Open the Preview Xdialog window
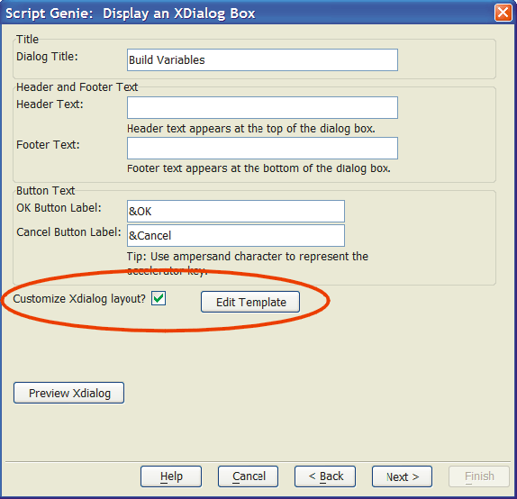 [x=69, y=393]
